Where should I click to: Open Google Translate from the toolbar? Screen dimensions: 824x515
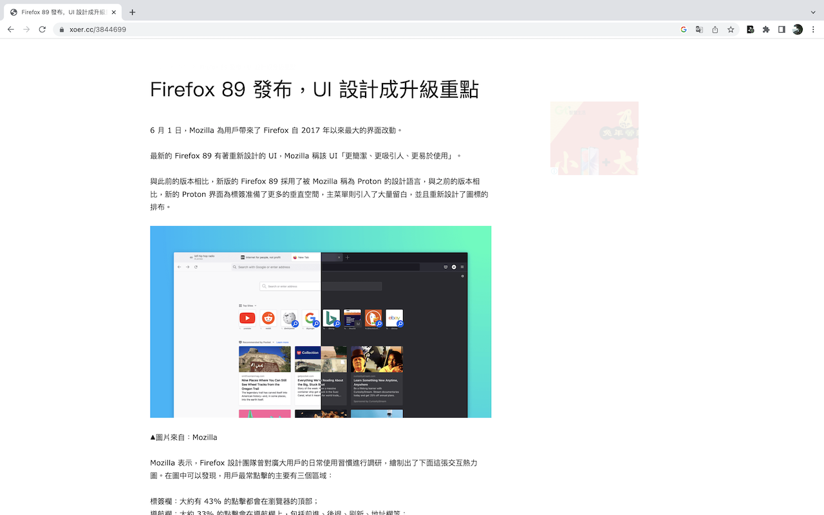699,29
